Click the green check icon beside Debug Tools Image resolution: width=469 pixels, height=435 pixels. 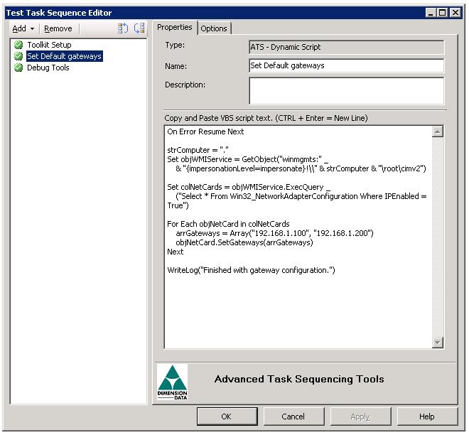(18, 68)
